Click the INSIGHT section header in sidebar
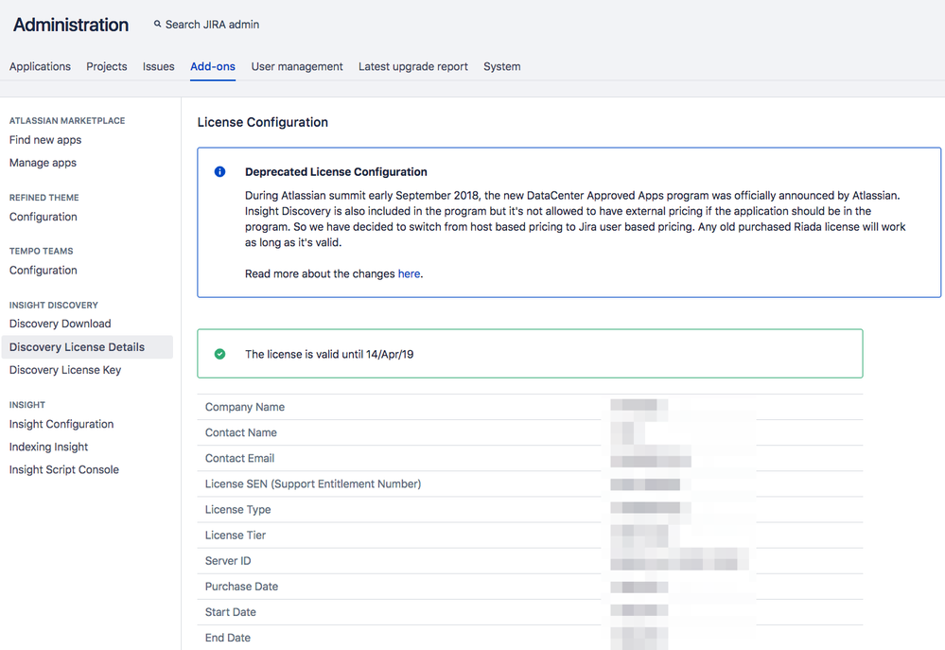 (27, 405)
